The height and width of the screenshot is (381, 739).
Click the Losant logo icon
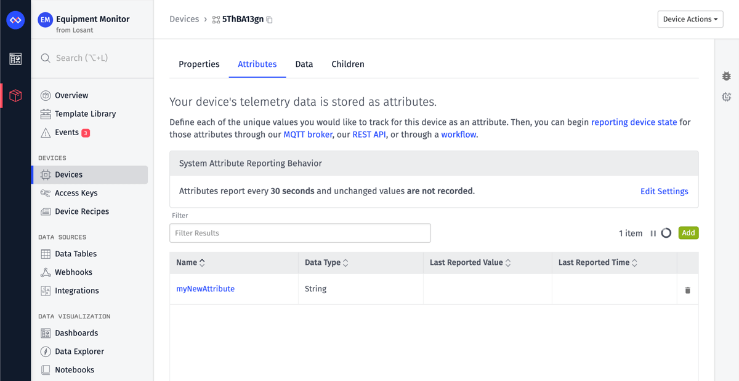(x=15, y=20)
